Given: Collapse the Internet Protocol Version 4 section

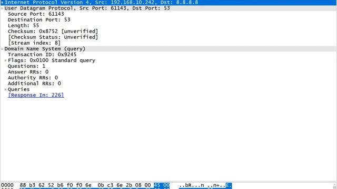Looking at the screenshot, I should (x=2, y=3).
